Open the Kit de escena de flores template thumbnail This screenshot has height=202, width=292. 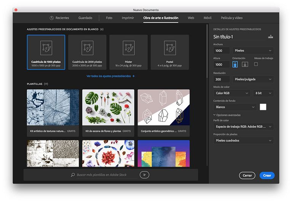(x=108, y=108)
